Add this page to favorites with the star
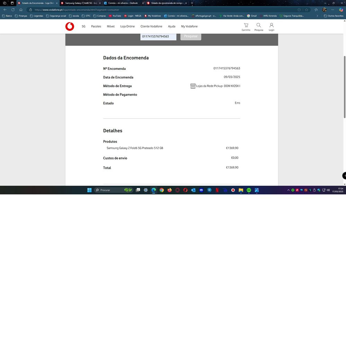 click(307, 10)
